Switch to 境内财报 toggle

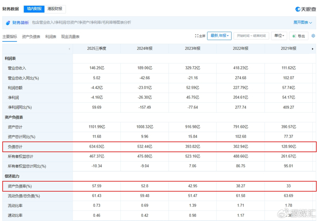pyautogui.click(x=34, y=9)
